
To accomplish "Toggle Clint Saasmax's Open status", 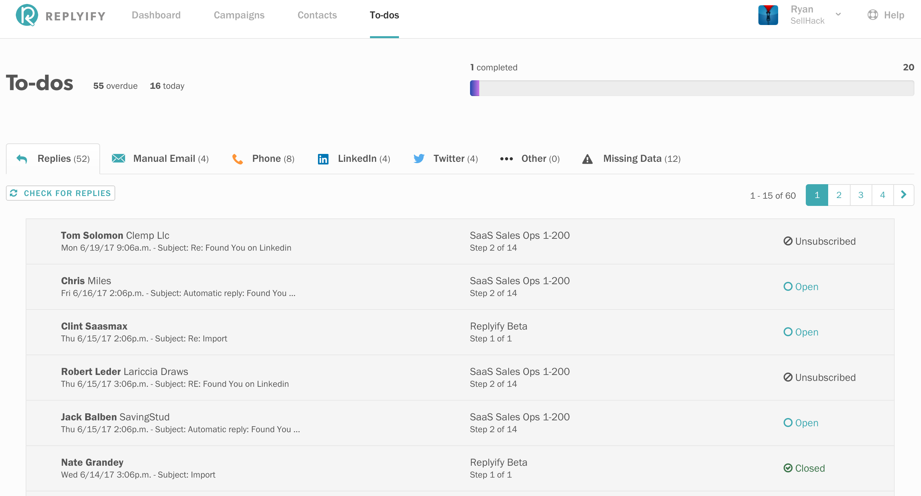I will pyautogui.click(x=801, y=332).
